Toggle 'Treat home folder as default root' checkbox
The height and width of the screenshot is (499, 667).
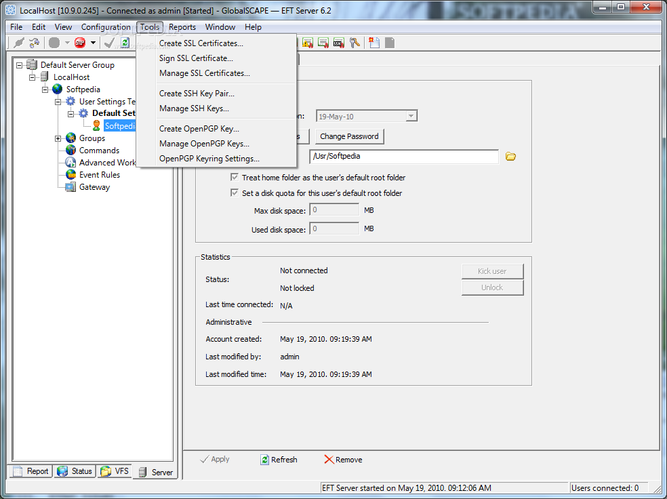click(235, 177)
